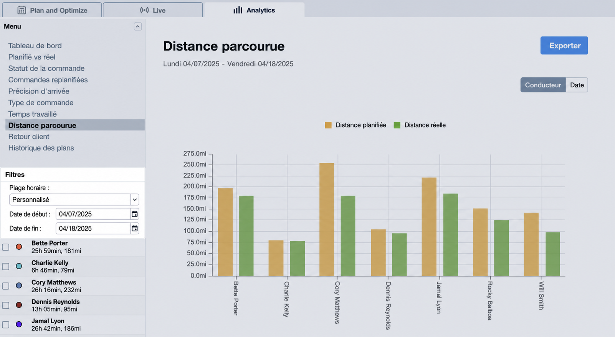
Task: Open Précision d'arrivée report
Action: pos(39,91)
